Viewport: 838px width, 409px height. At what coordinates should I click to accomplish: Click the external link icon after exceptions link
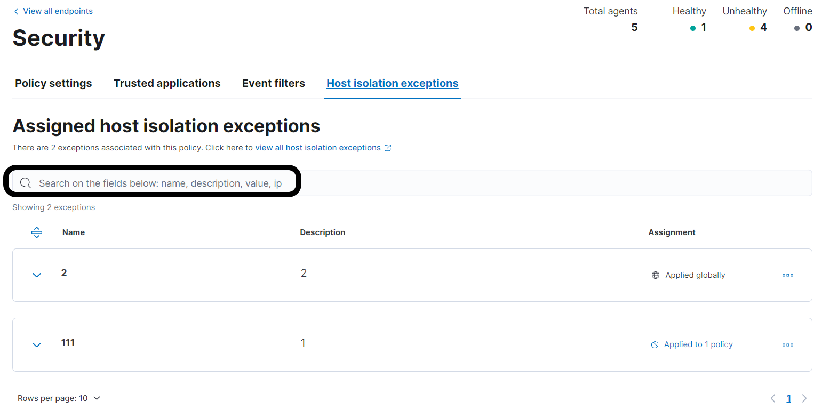[x=388, y=147]
